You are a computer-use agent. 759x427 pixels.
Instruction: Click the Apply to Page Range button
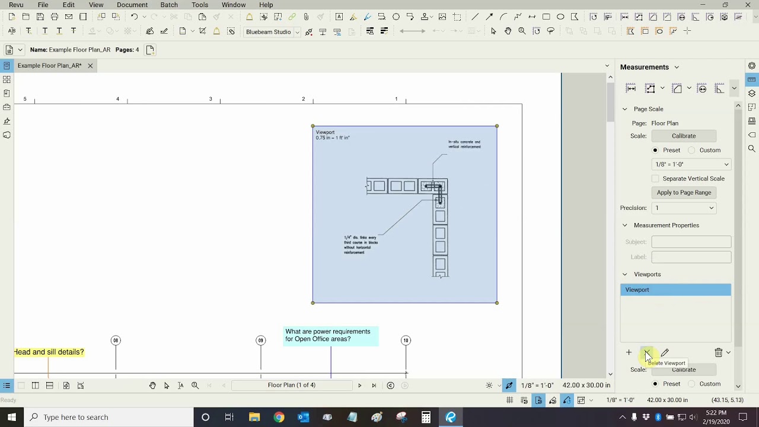(684, 193)
